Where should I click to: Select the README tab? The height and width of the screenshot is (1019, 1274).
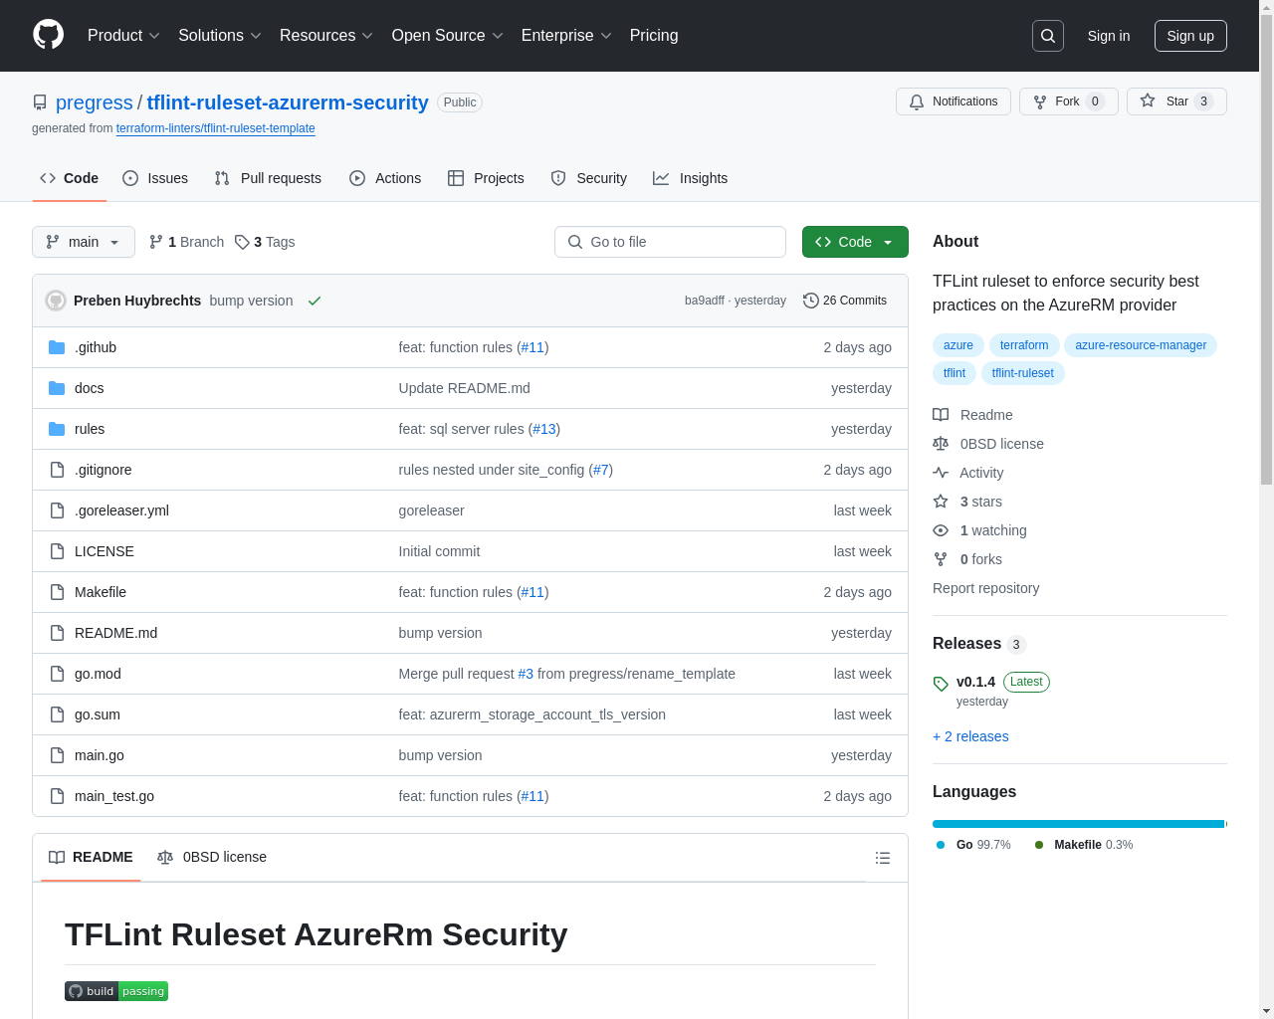(91, 857)
